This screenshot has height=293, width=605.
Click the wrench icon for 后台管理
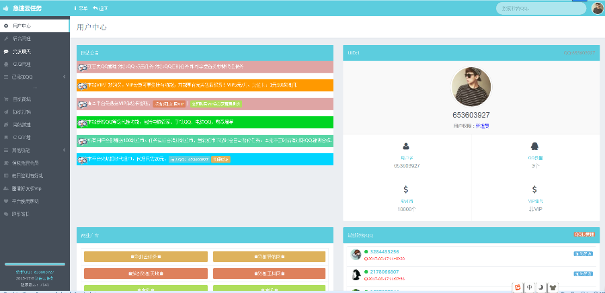6,38
